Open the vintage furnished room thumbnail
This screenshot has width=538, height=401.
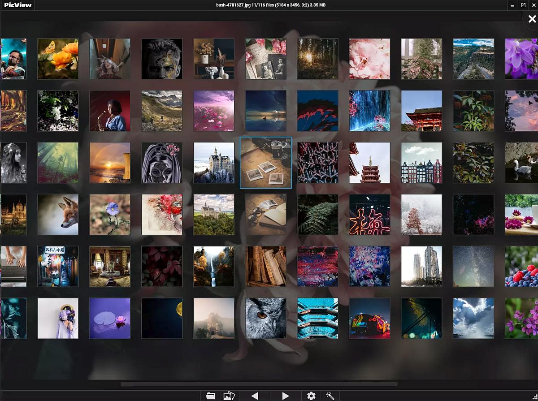tap(110, 267)
